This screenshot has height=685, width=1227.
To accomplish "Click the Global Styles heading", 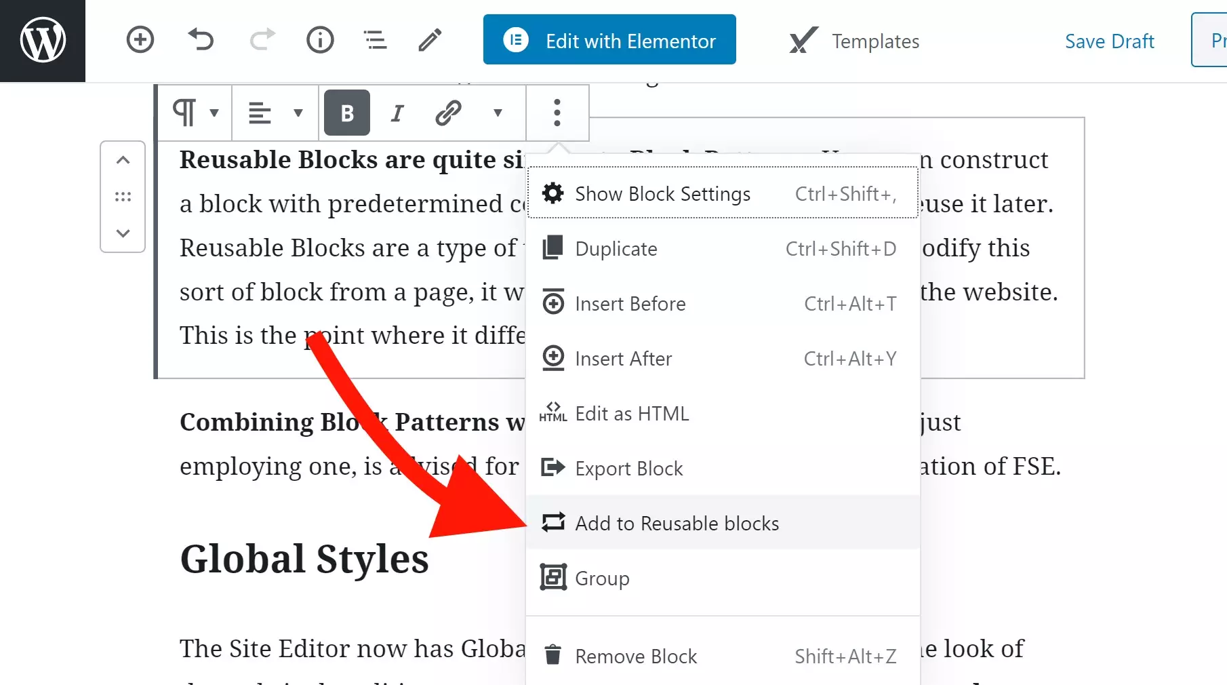I will (304, 560).
